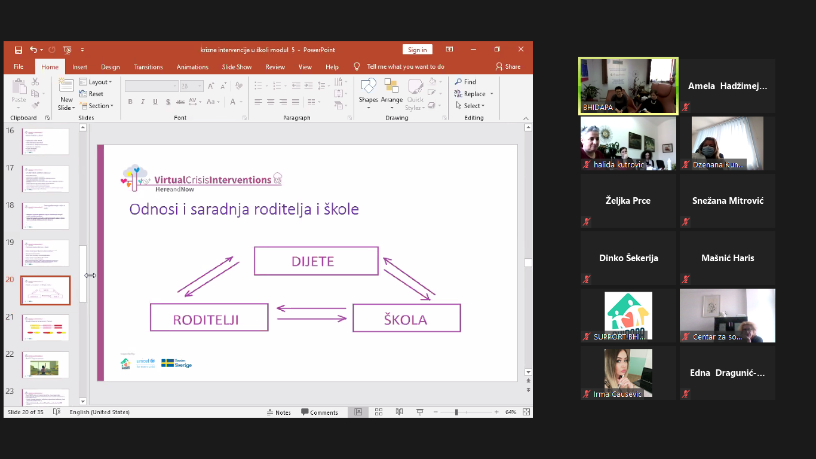Start Slide Show from status bar icon
The image size is (816, 459).
point(420,412)
